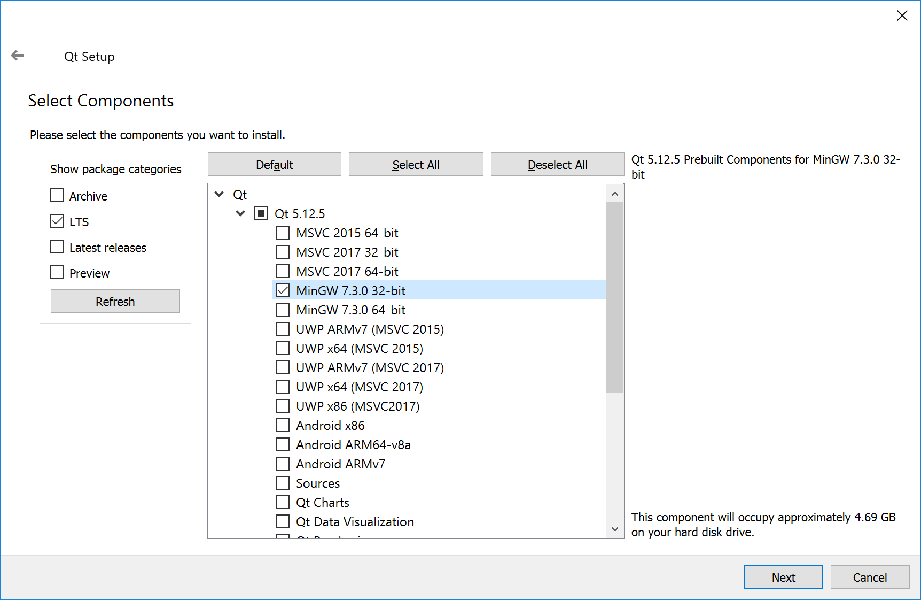The height and width of the screenshot is (600, 921).
Task: Close the Qt Setup window
Action: [x=902, y=16]
